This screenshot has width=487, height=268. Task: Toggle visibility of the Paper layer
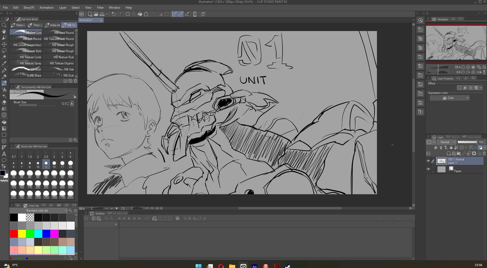click(x=428, y=169)
